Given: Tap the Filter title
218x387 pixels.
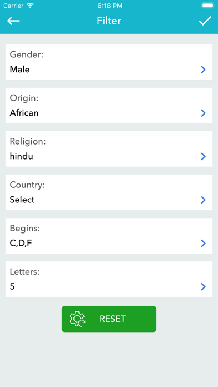Looking at the screenshot, I should pos(109,21).
